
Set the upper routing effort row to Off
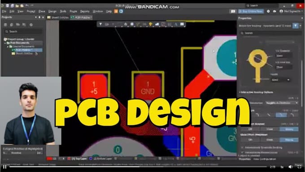250,129
